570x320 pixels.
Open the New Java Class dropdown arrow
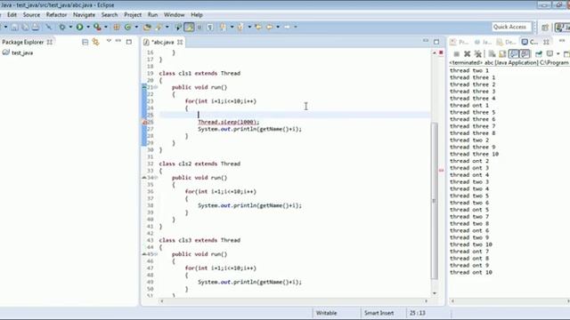[x=136, y=28]
